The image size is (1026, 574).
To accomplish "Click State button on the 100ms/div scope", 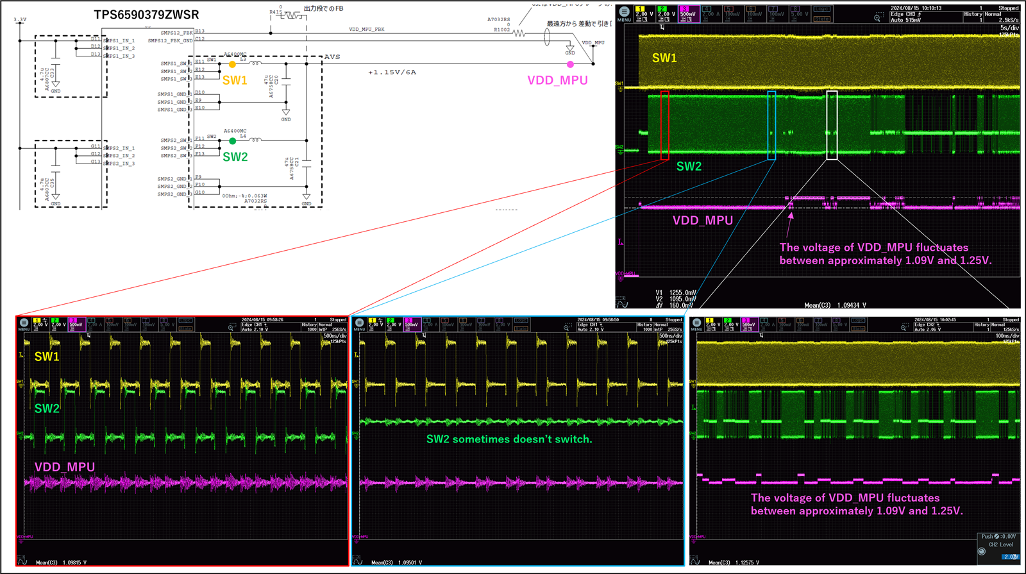I will coord(858,329).
